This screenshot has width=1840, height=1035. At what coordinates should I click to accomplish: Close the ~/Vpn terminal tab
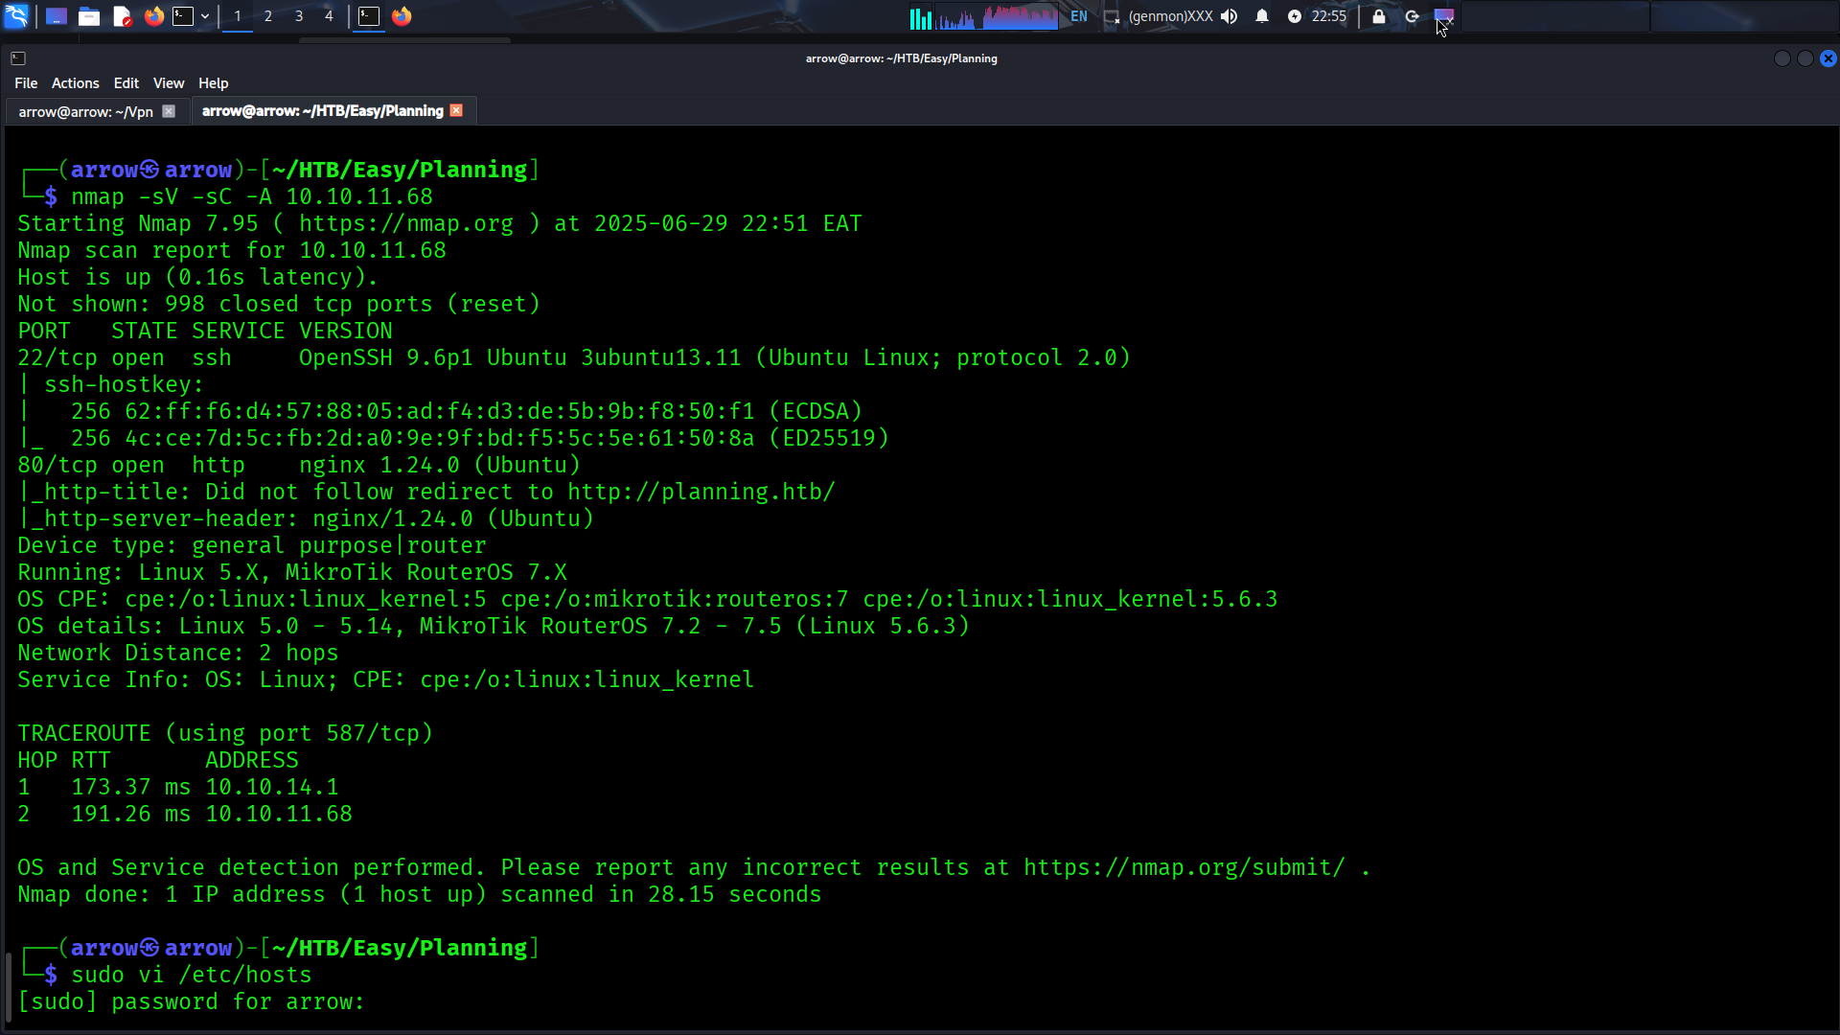pyautogui.click(x=169, y=111)
